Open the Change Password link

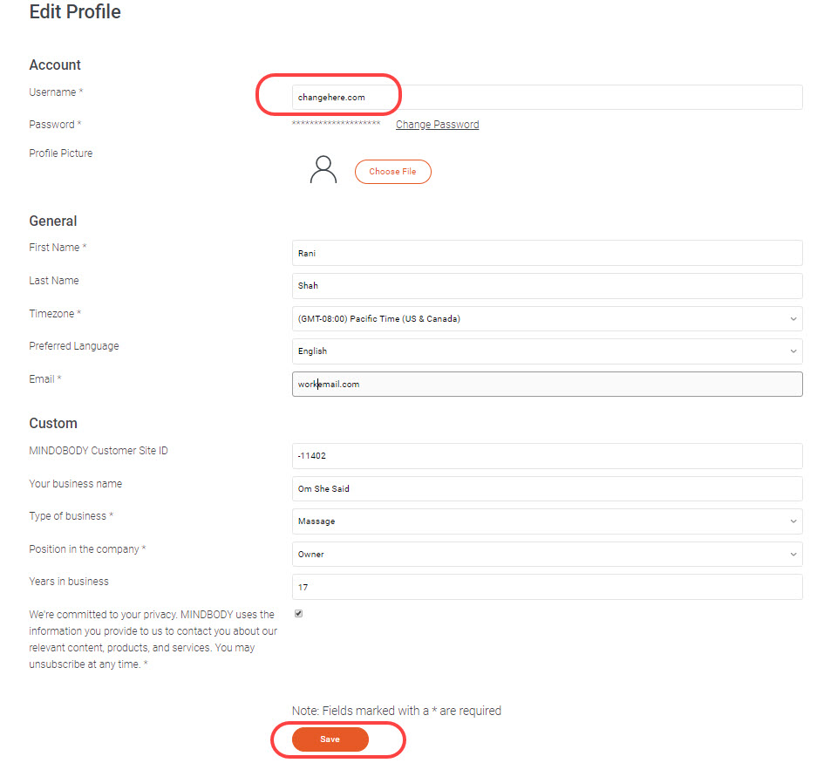tap(437, 125)
